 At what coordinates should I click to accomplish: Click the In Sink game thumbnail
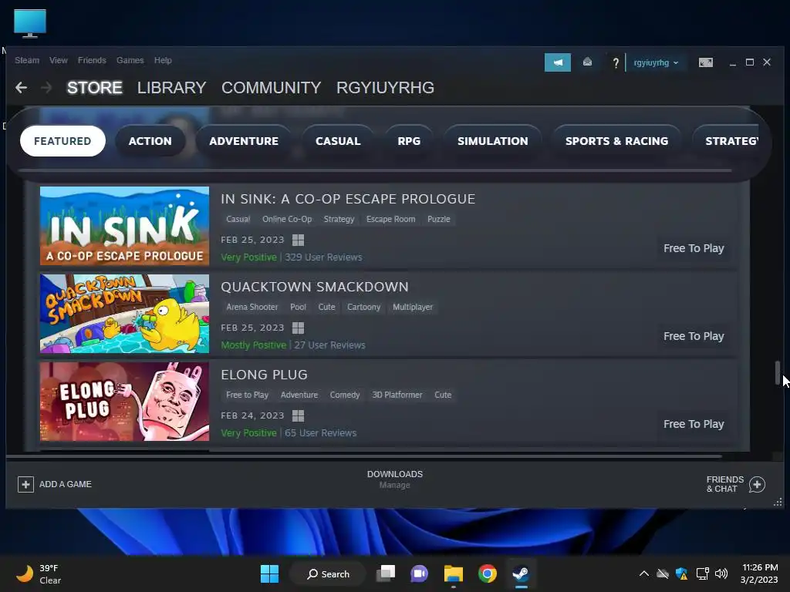tap(124, 226)
